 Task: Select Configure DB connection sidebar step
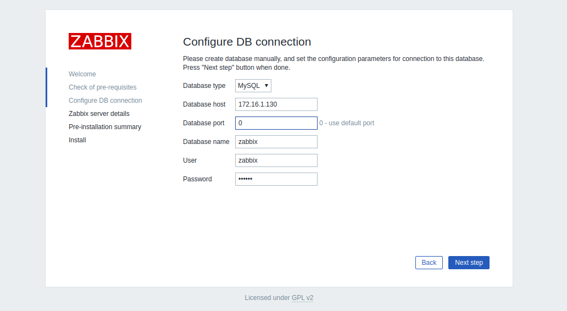point(105,101)
